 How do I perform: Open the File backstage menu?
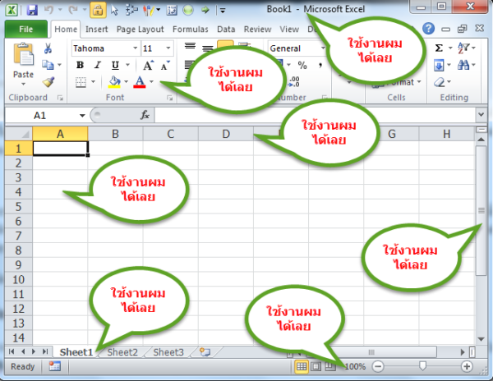pos(25,29)
